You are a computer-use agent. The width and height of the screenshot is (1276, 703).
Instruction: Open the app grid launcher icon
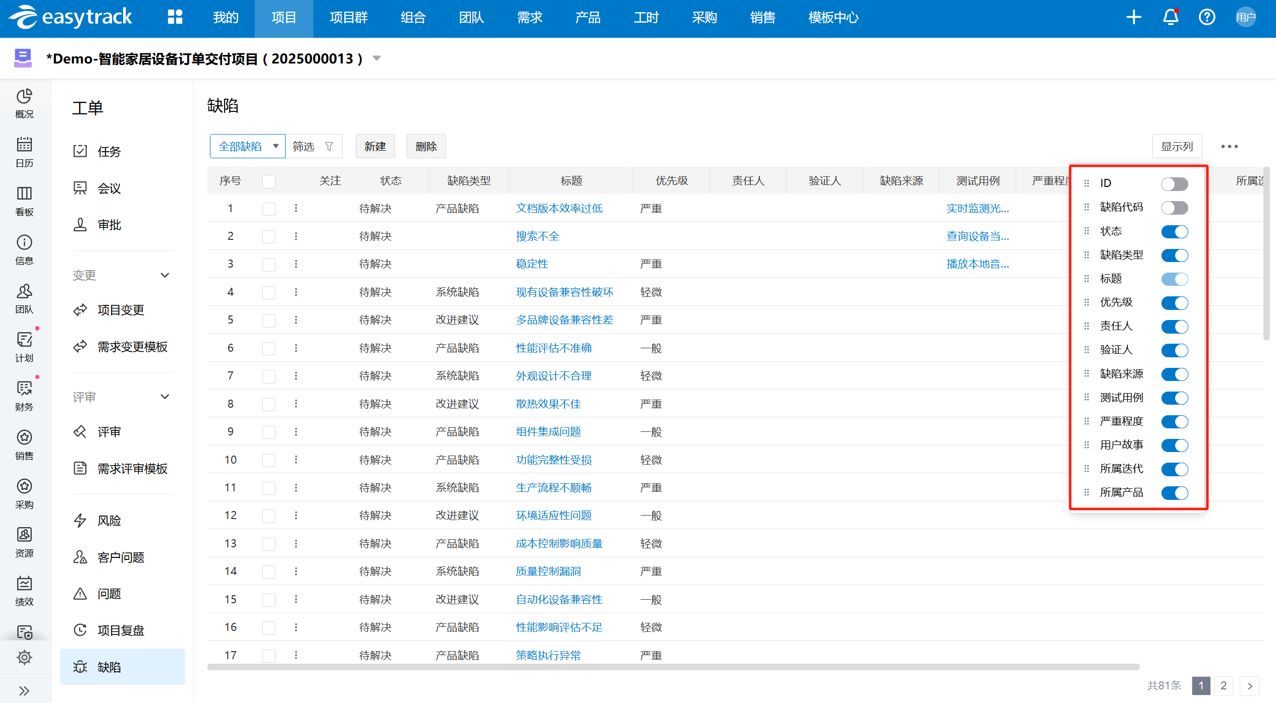tap(175, 18)
